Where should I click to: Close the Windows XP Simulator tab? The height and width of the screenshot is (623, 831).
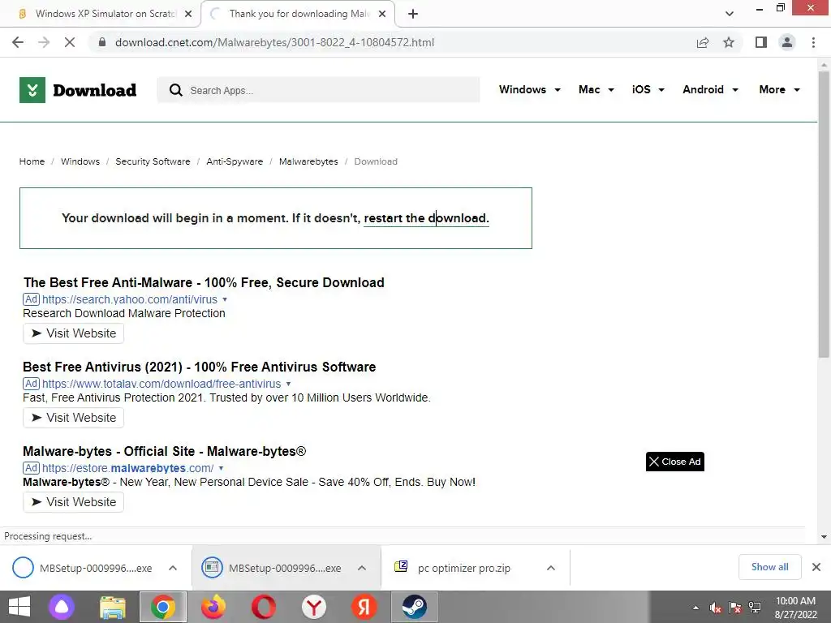188,14
